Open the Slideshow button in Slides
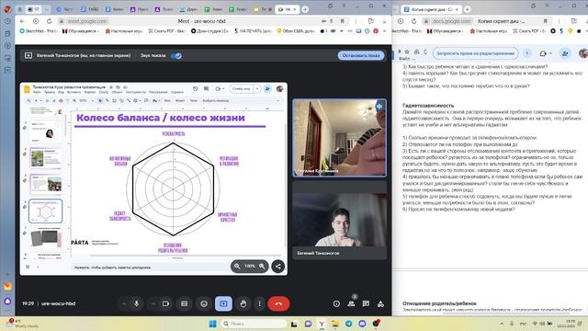Image resolution: width=588 pixels, height=331 pixels. click(242, 89)
